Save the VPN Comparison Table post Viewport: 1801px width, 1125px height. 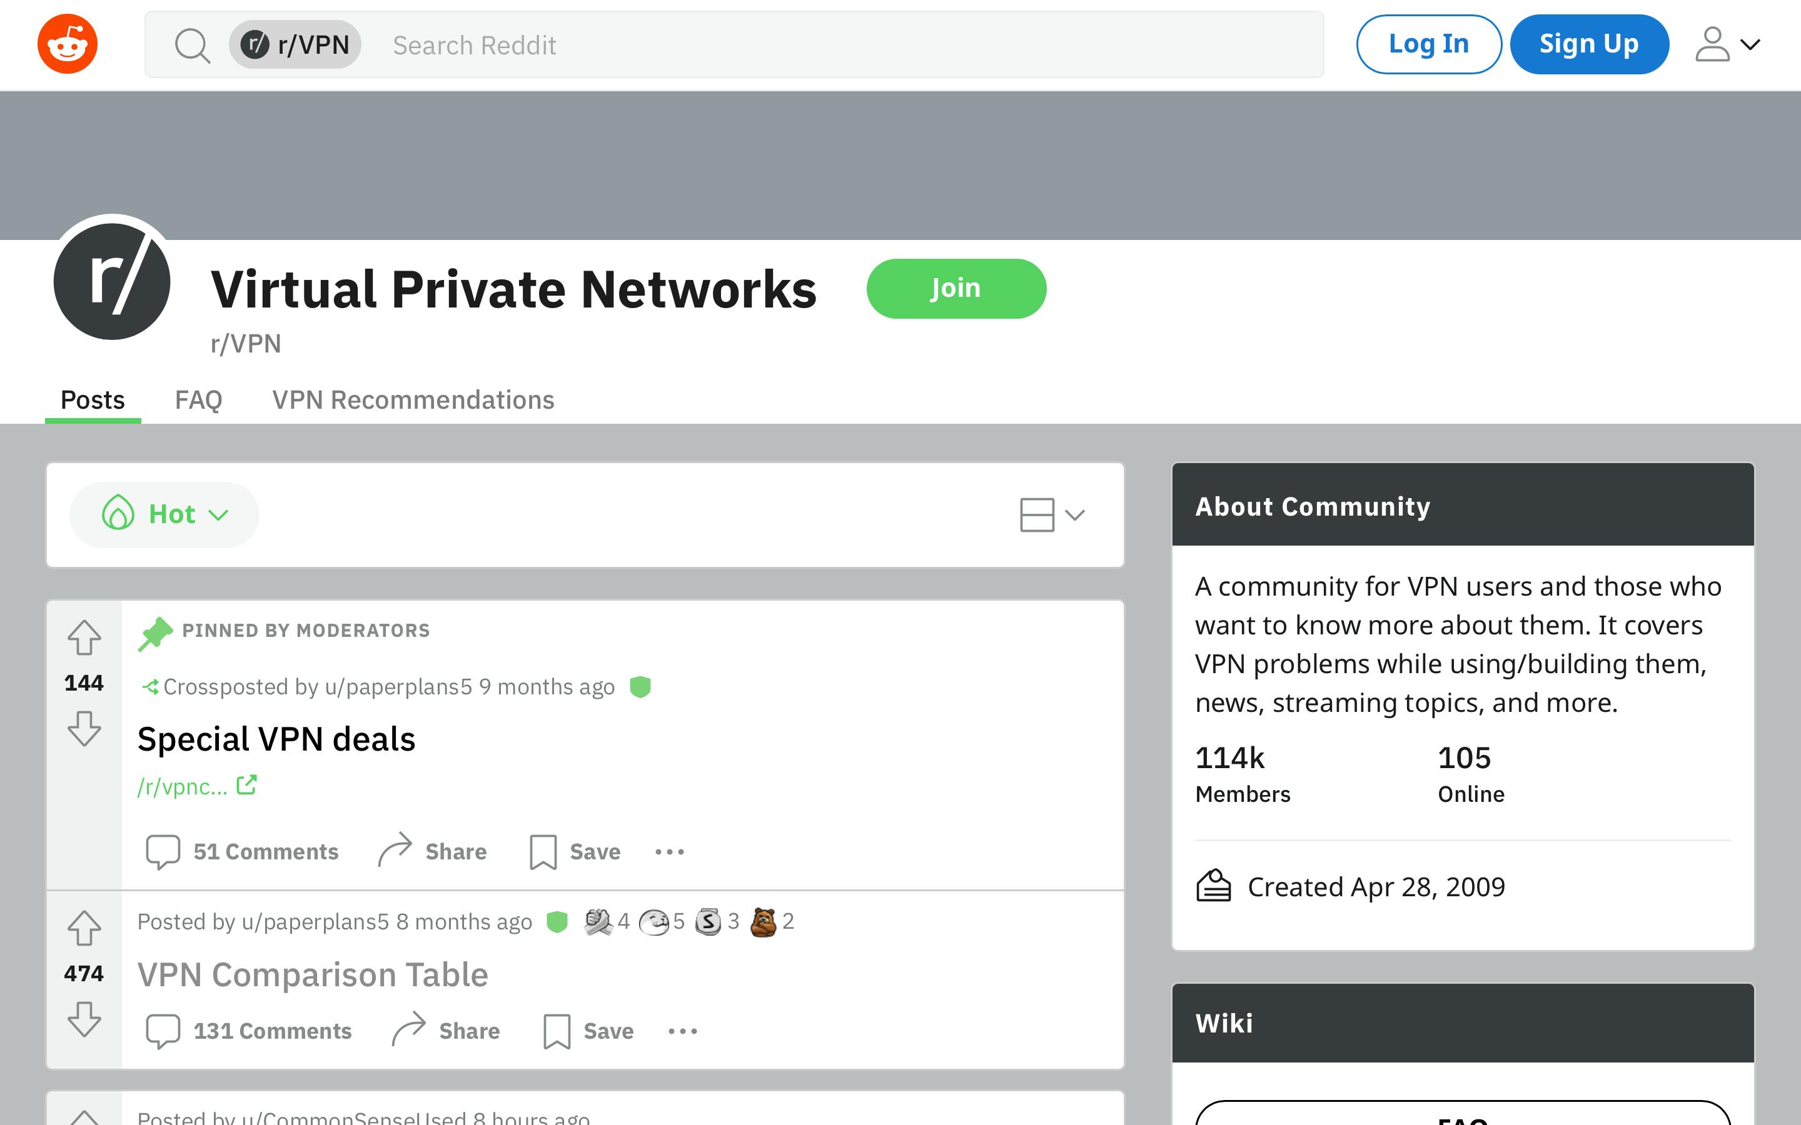[588, 1031]
